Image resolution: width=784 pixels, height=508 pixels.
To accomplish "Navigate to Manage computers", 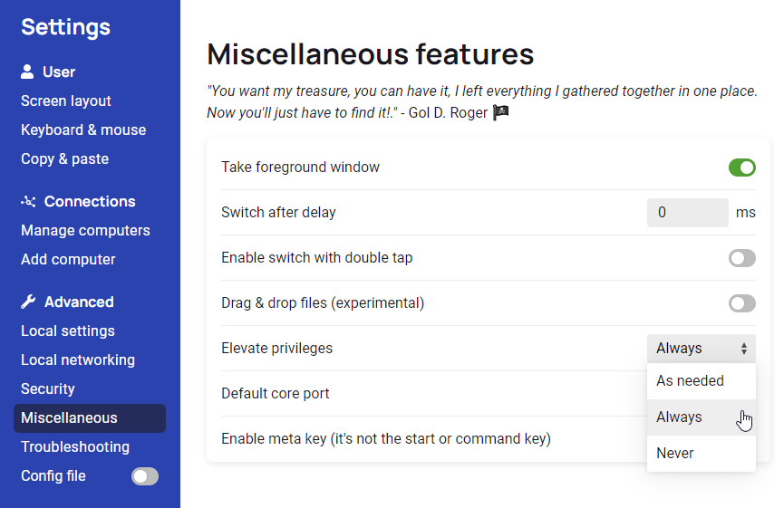I will (x=85, y=230).
